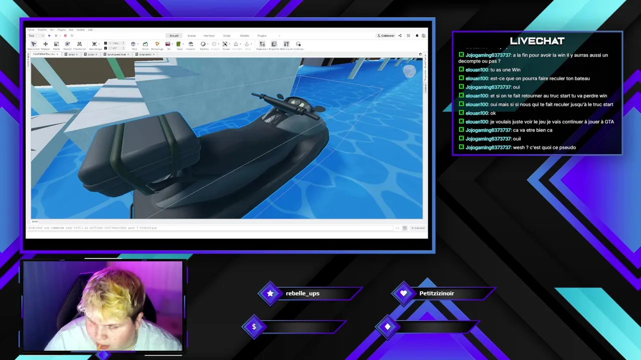Click the Verrouiller lock icon

[236, 44]
